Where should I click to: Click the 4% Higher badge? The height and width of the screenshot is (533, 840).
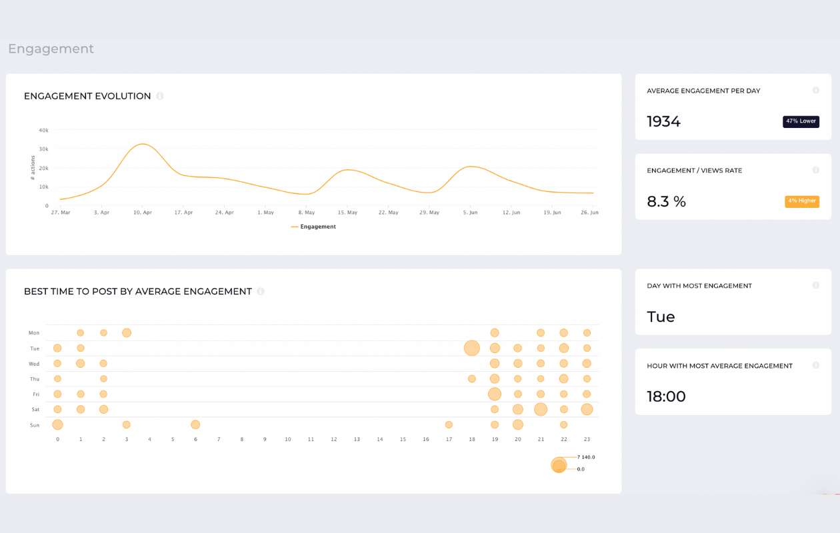(x=802, y=201)
